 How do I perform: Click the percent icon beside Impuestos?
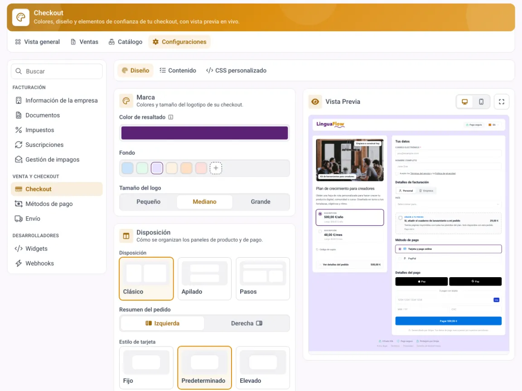[x=19, y=130]
